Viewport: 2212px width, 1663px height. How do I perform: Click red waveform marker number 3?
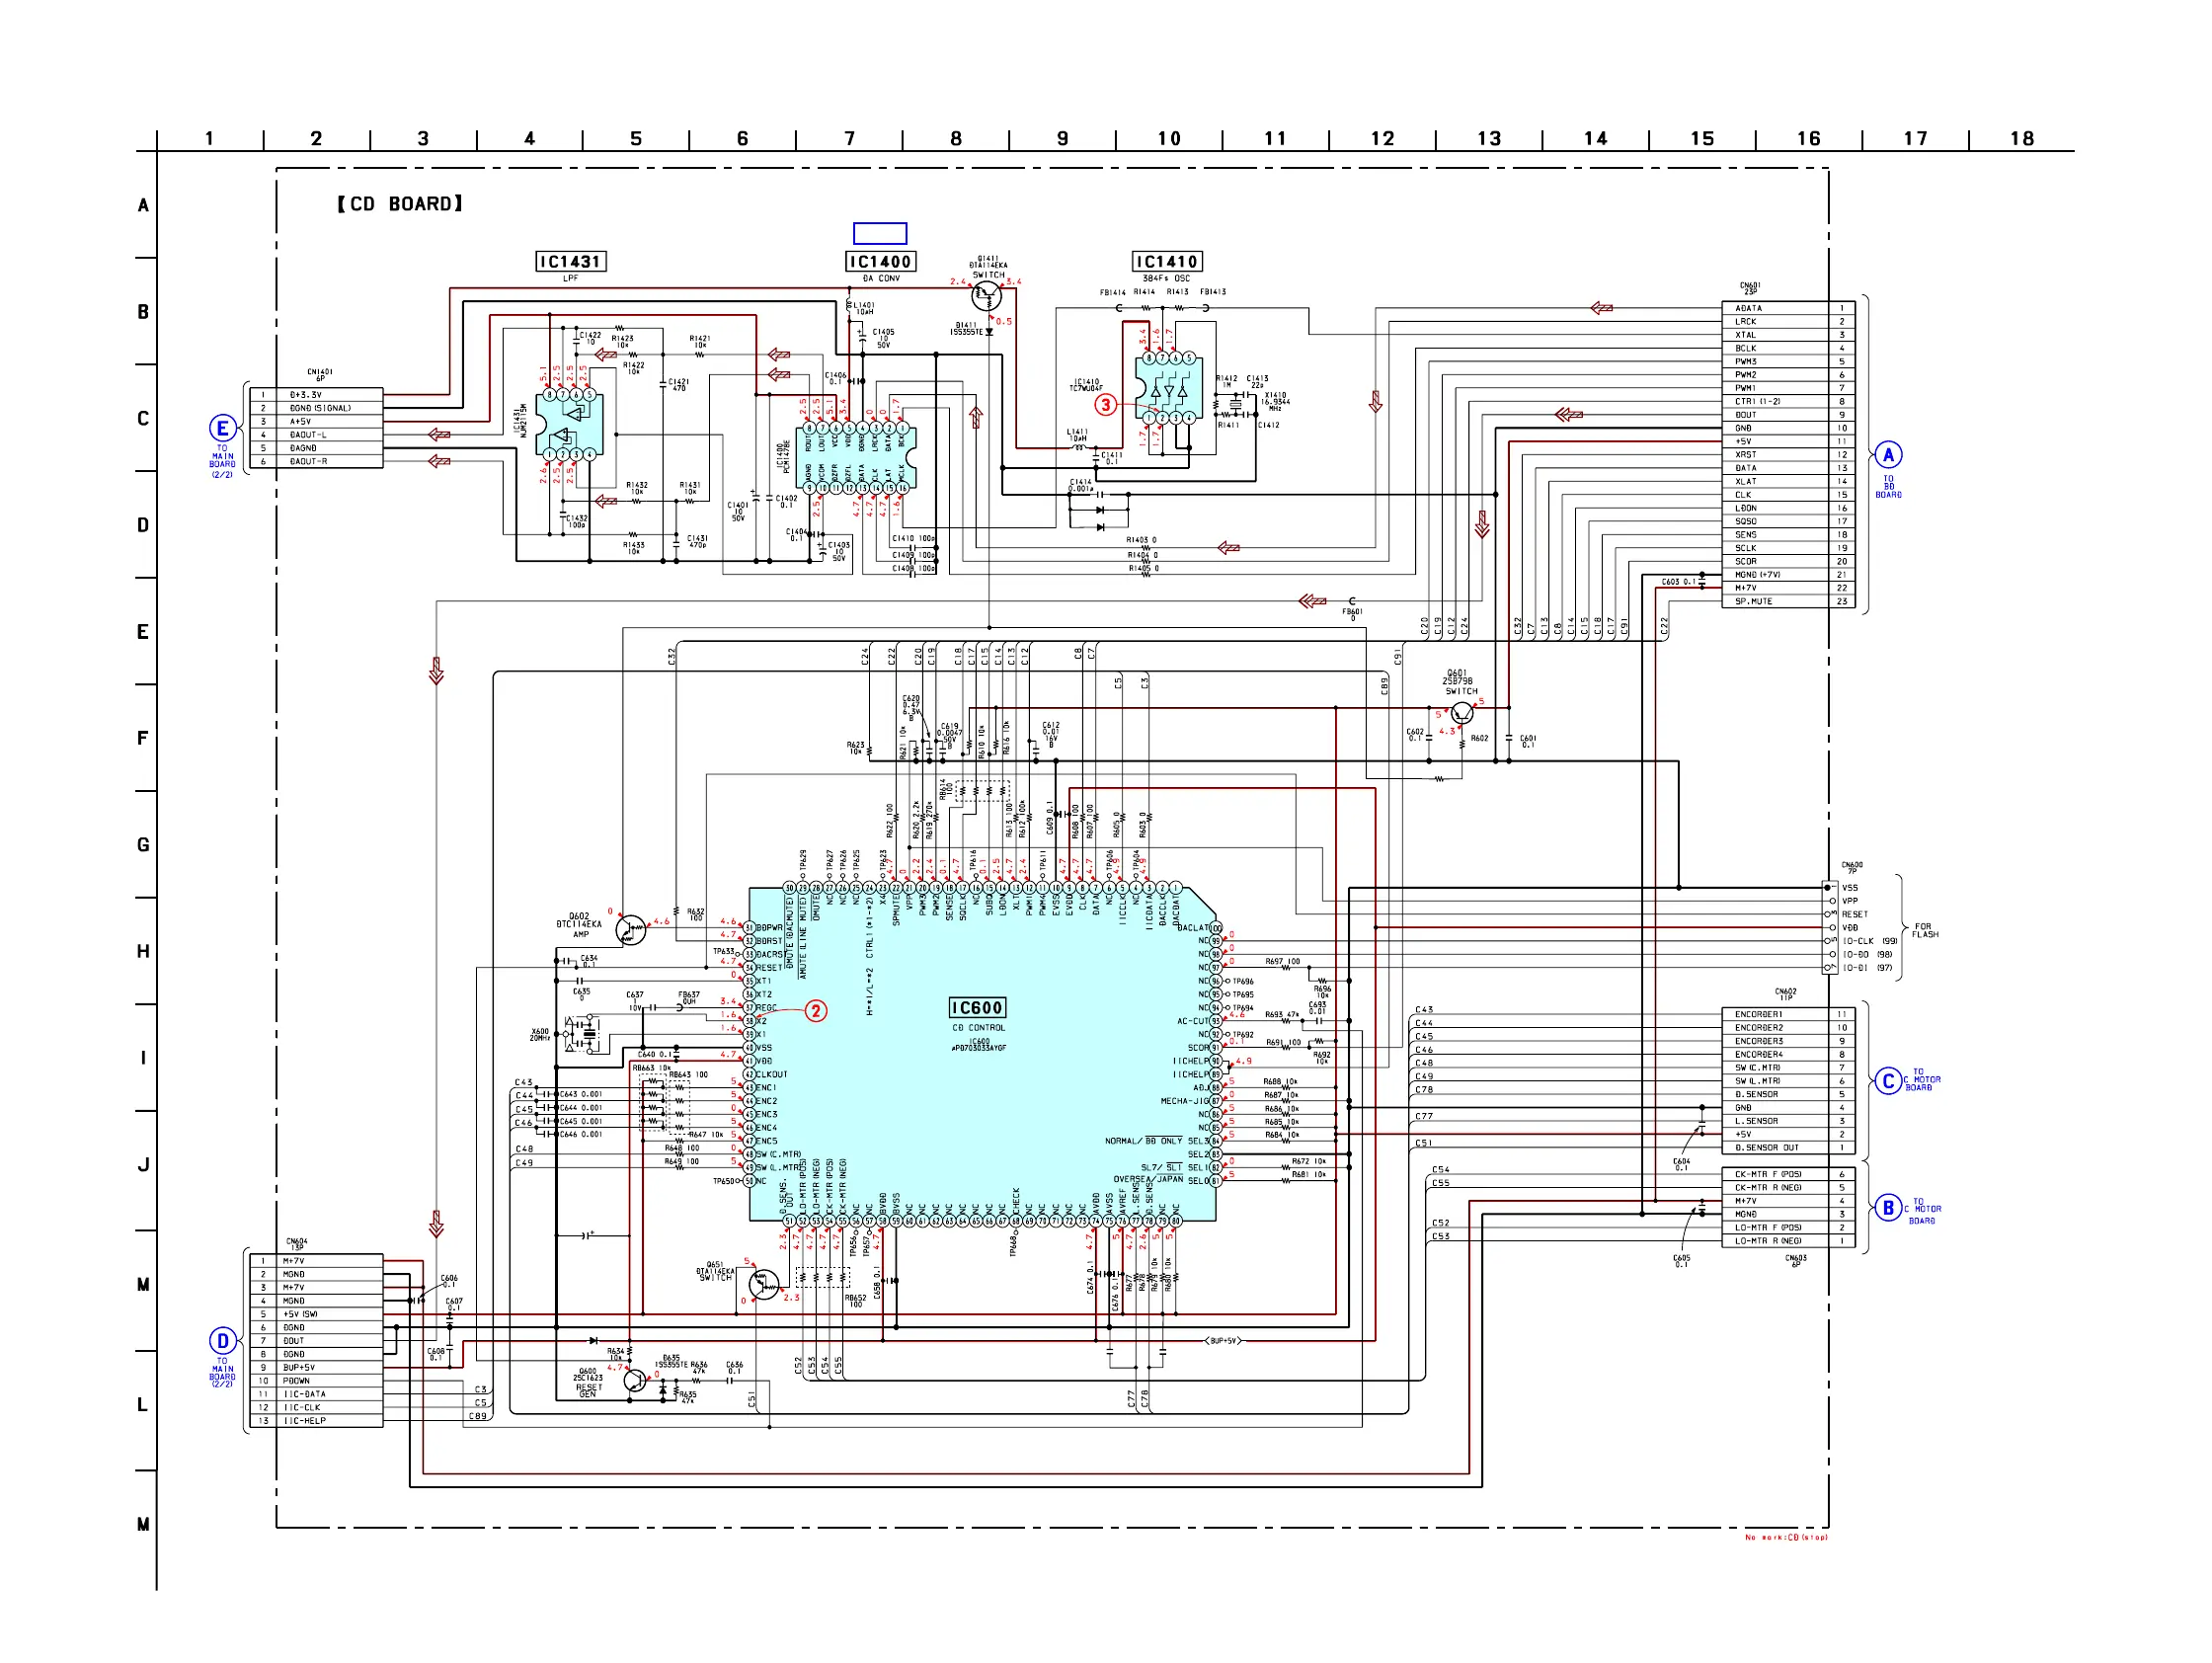[1105, 405]
